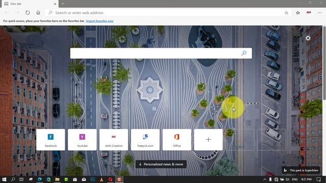326x183 pixels.
Task: Open the freepick.com quick link tile
Action: 145,140
